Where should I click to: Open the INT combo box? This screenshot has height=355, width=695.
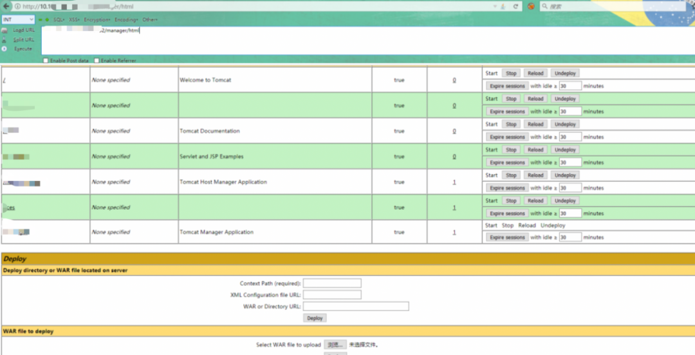[18, 19]
